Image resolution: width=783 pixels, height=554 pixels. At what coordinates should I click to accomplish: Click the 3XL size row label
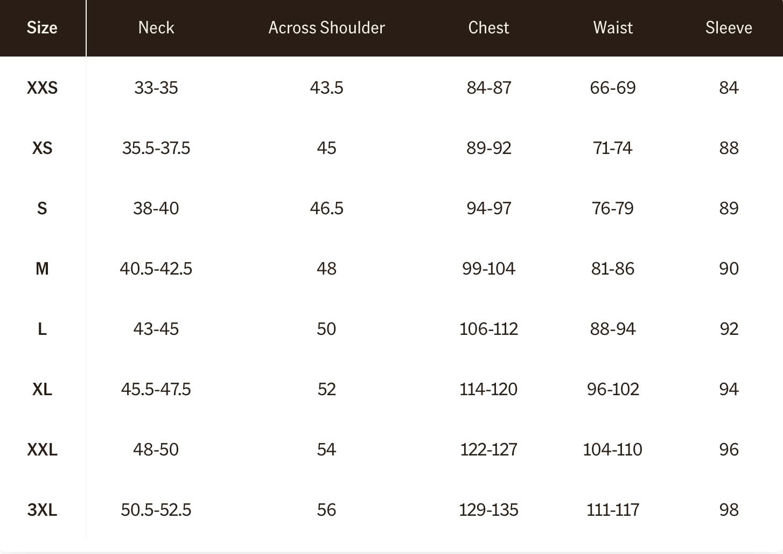[x=42, y=510]
